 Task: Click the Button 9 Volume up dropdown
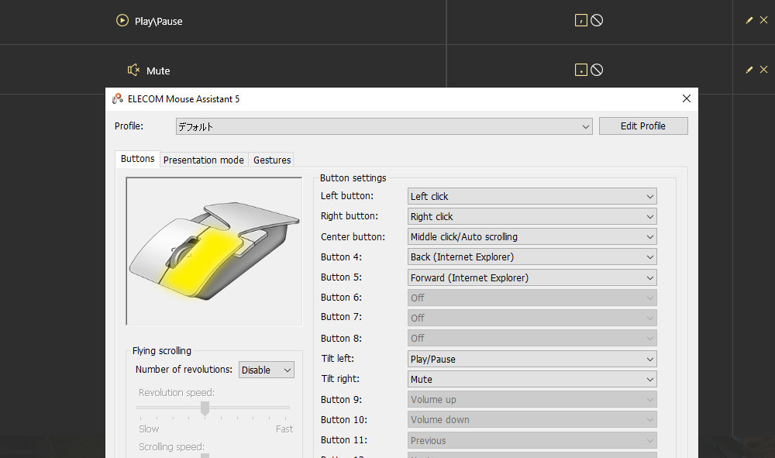[x=532, y=400]
